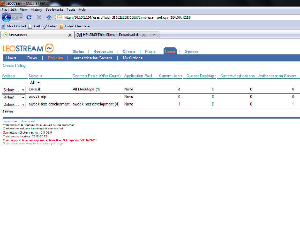Viewport: 300px width, 225px height.
Task: Reload the page with the refresh icon
Action: 29,17
